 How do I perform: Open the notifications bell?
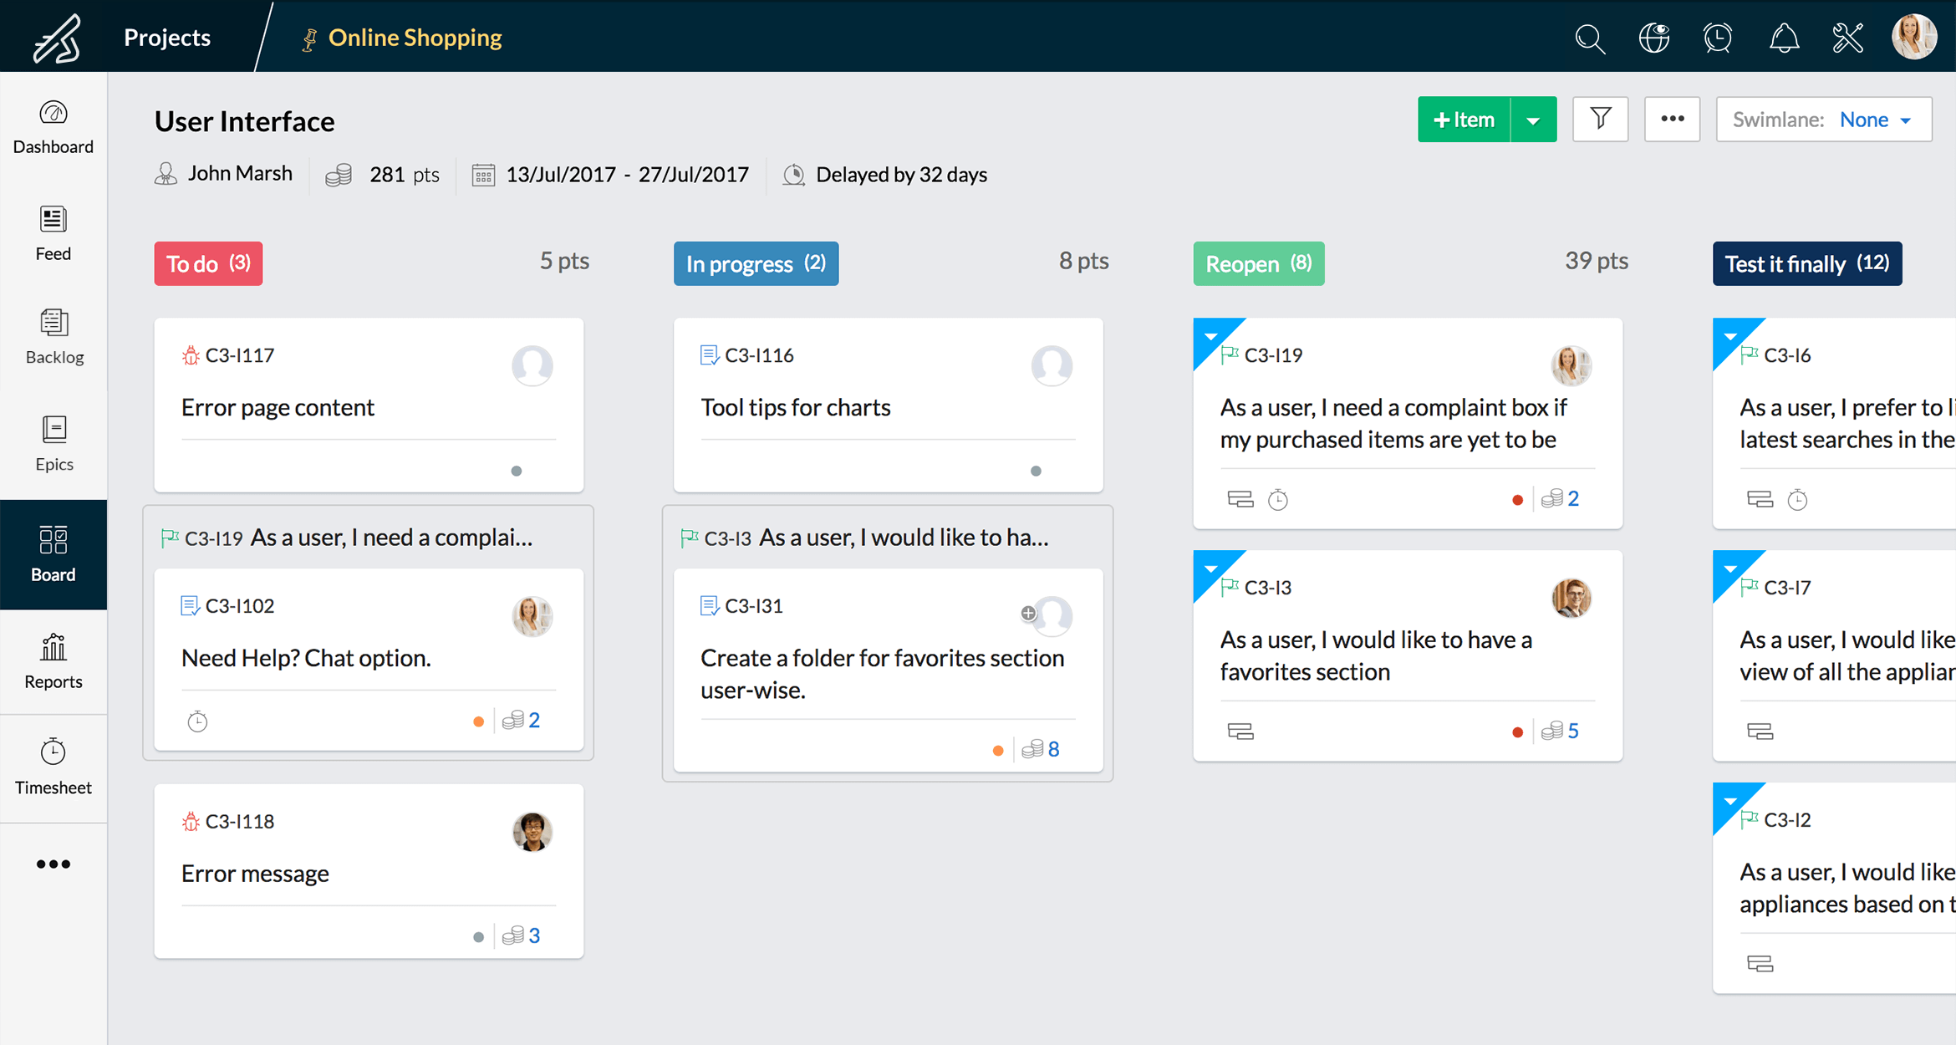pyautogui.click(x=1784, y=38)
